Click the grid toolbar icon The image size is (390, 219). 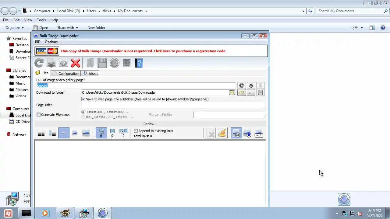127,63
